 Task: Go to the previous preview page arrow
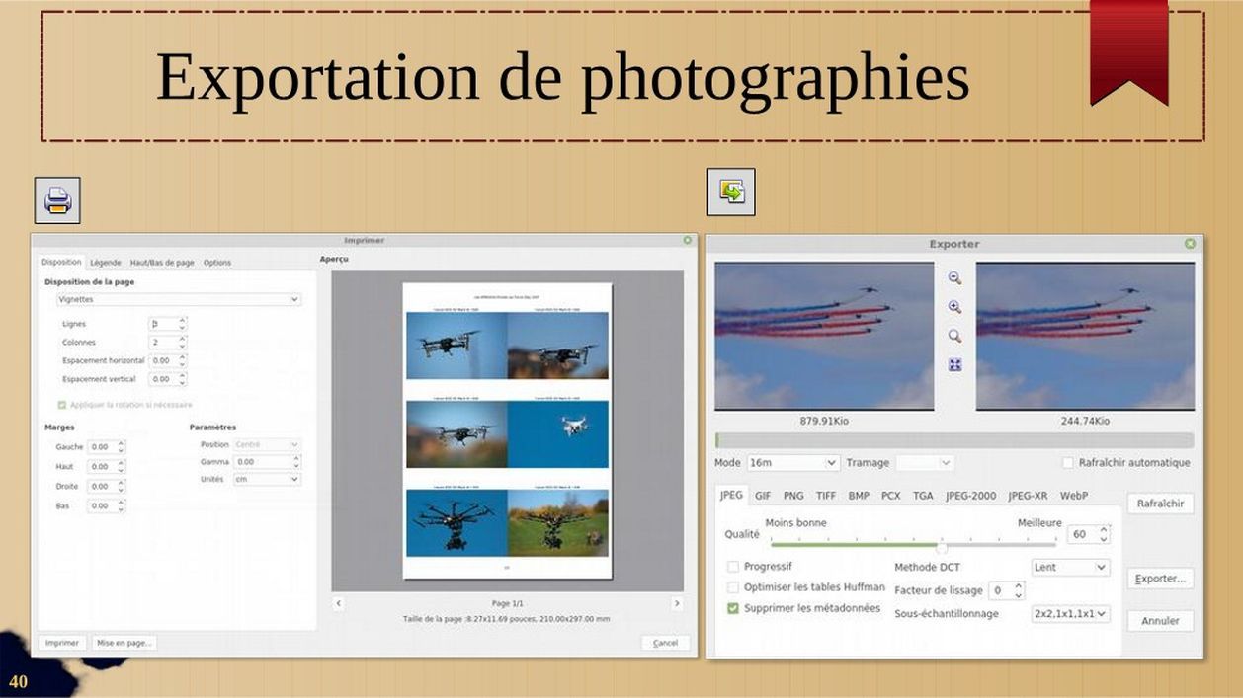(339, 603)
